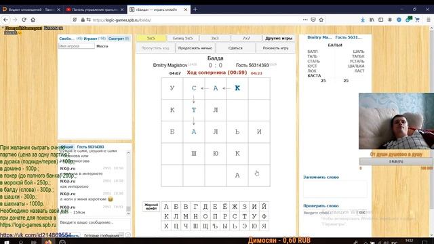This screenshot has height=244, width=434.
Task: Pick letter А in the alphabet keyboard
Action: point(166,207)
